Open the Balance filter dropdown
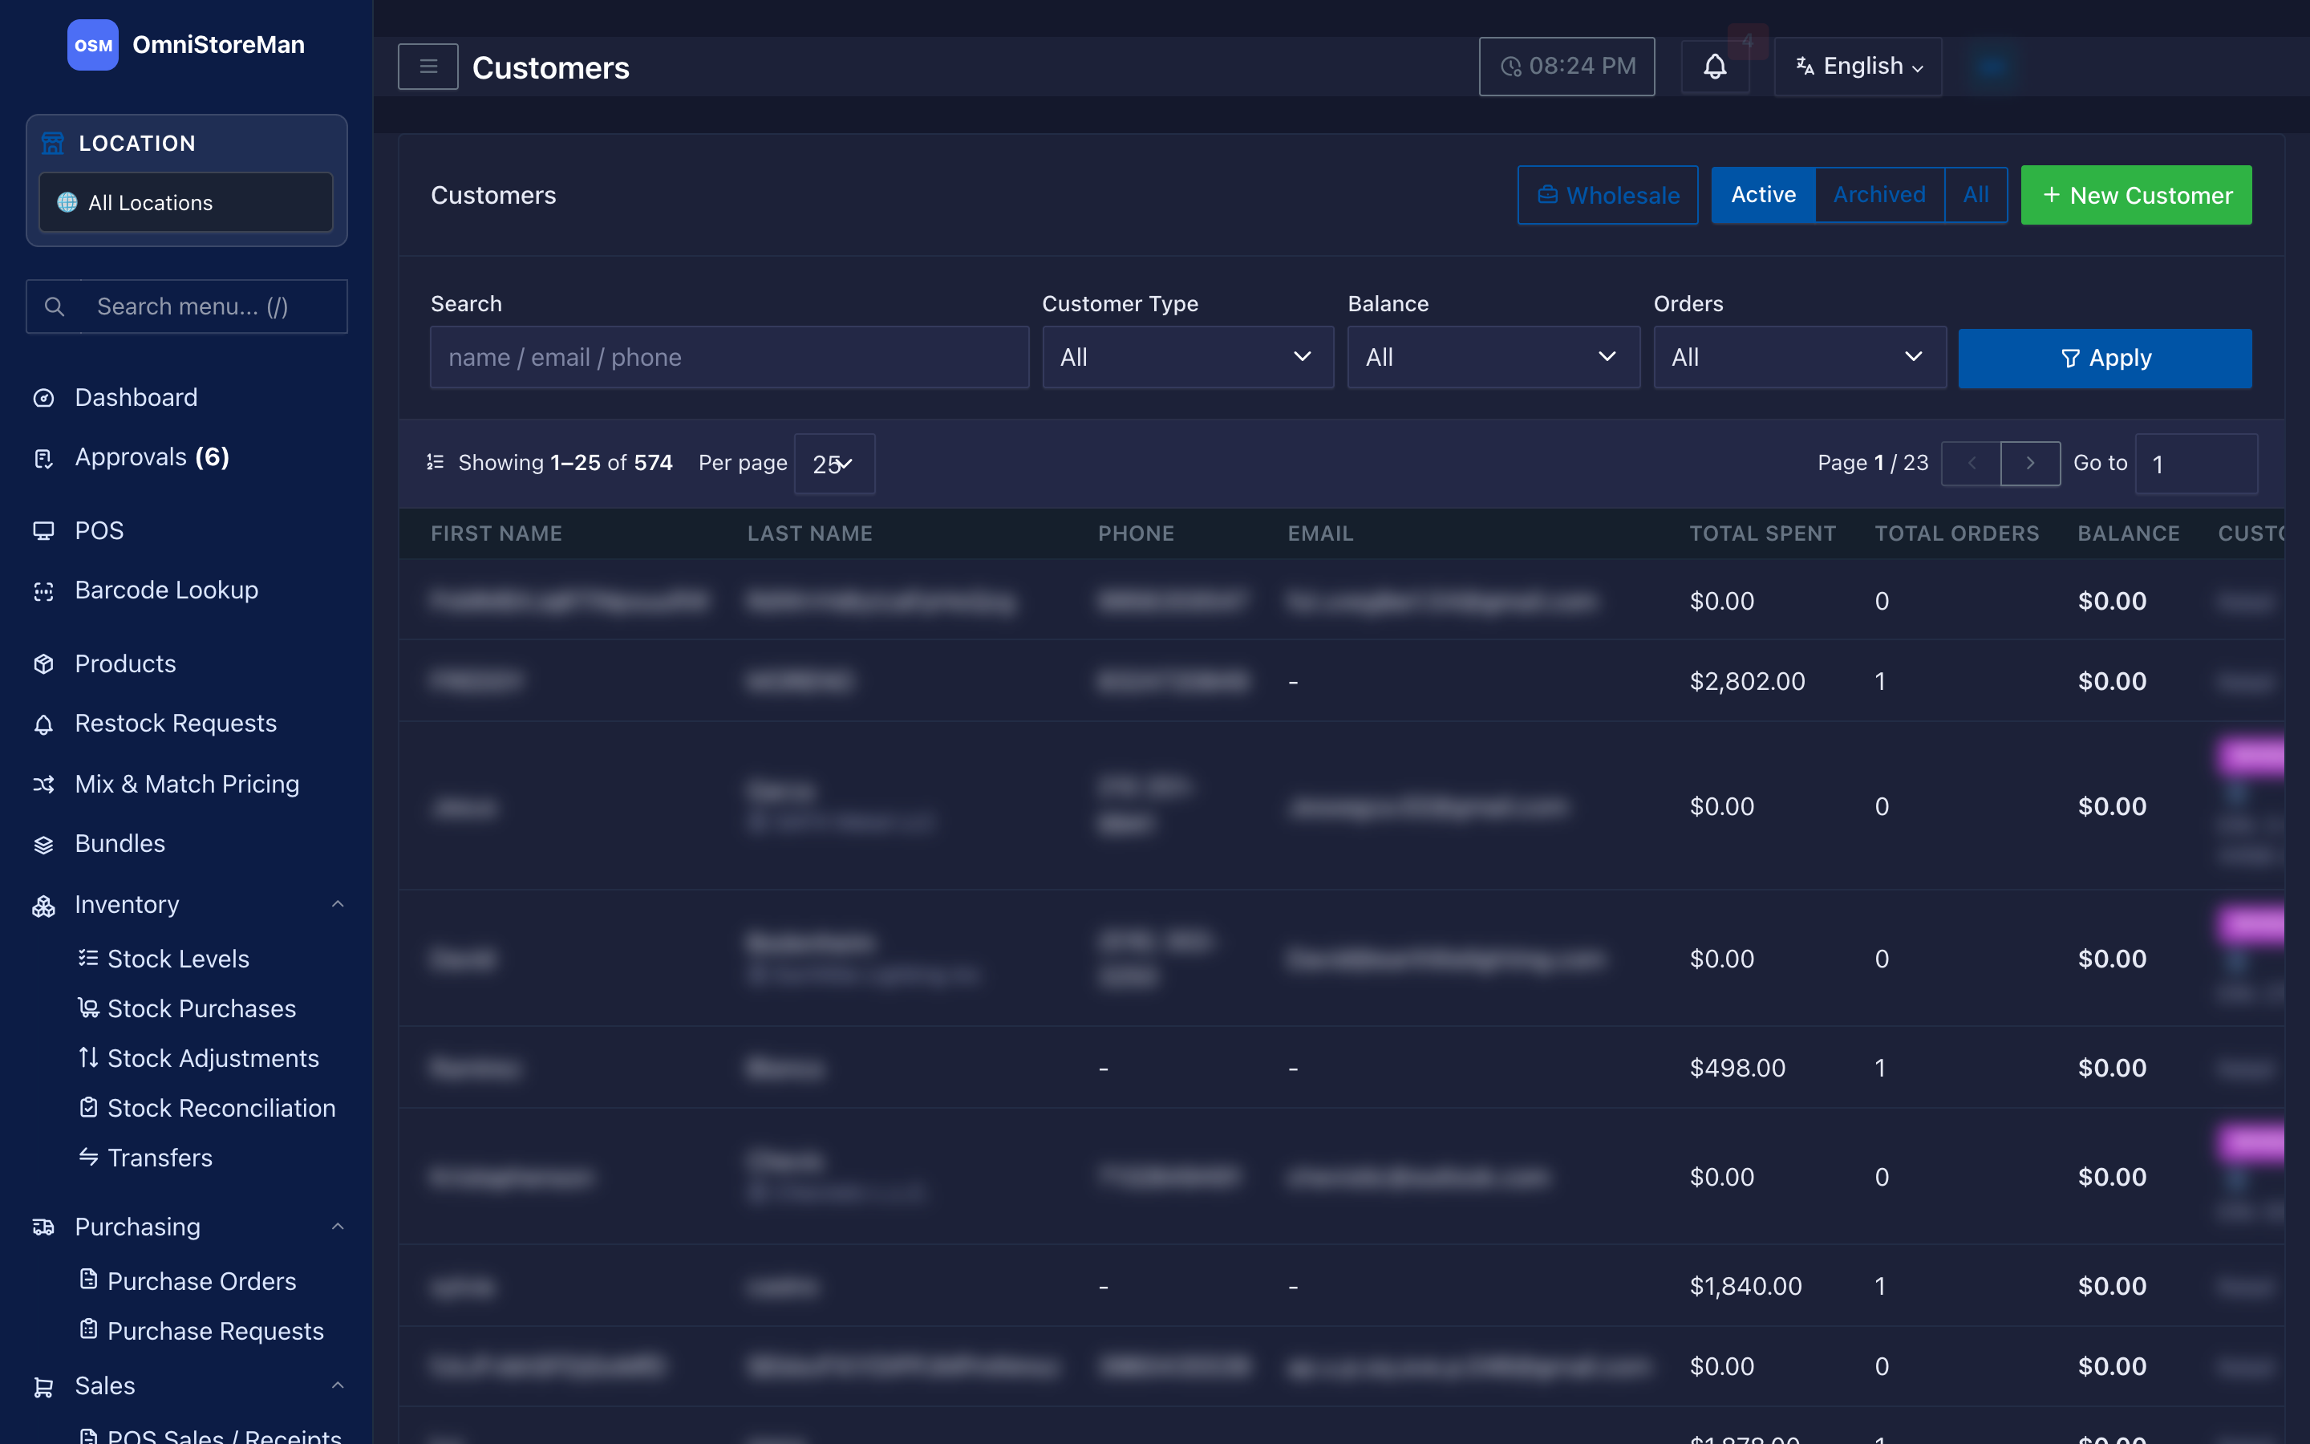This screenshot has height=1444, width=2310. click(x=1493, y=357)
